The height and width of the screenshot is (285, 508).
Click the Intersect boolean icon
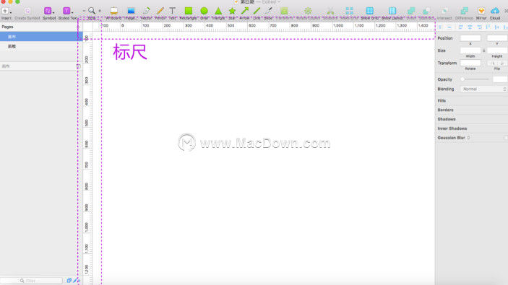[x=445, y=11]
